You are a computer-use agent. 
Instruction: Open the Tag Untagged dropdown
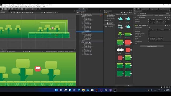click(x=146, y=15)
